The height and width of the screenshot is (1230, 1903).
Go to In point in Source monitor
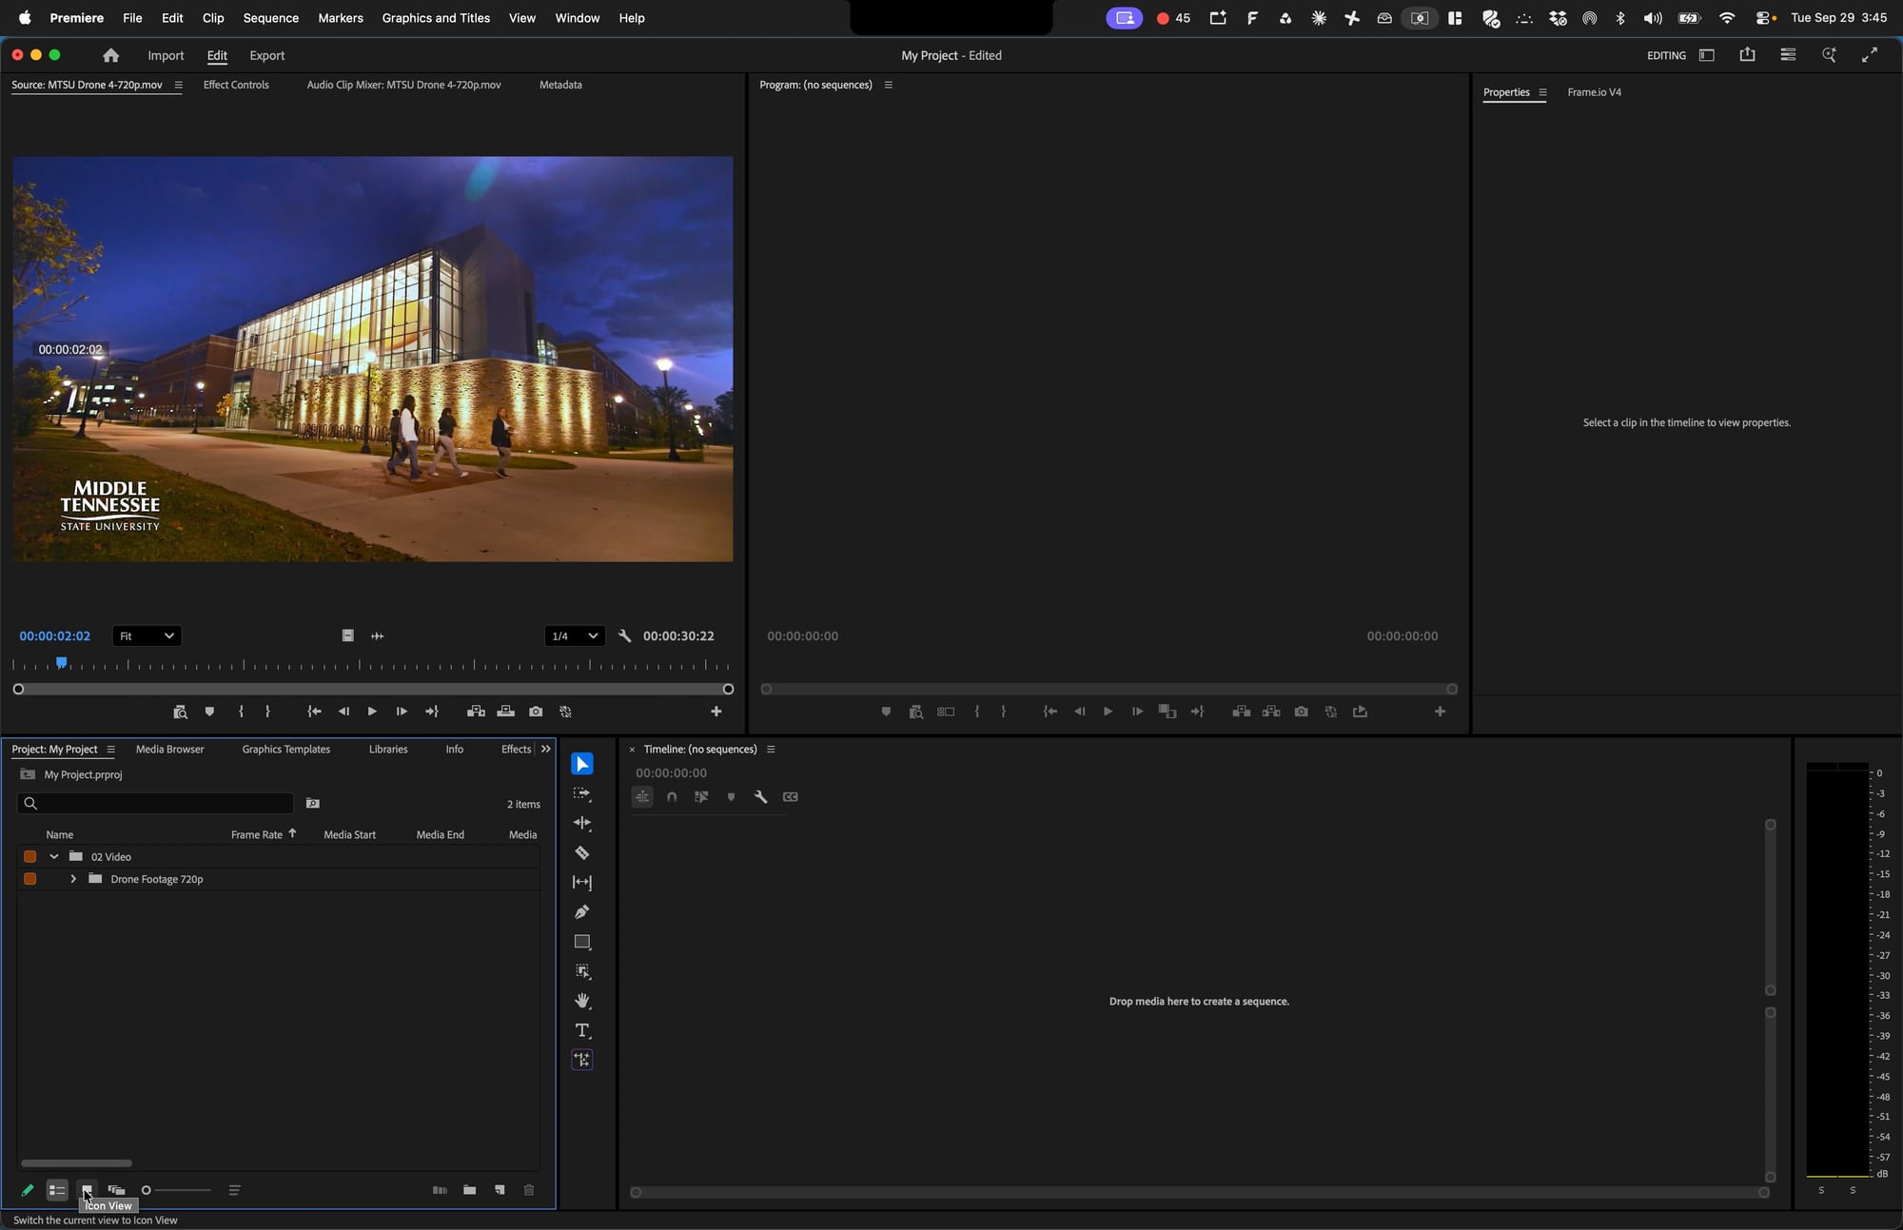click(314, 712)
